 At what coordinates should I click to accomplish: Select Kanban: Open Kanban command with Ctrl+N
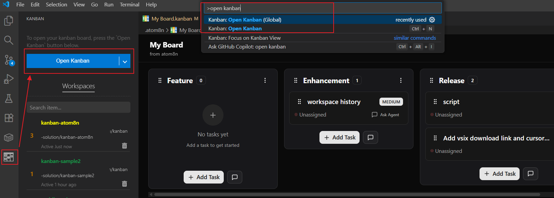tap(323, 29)
